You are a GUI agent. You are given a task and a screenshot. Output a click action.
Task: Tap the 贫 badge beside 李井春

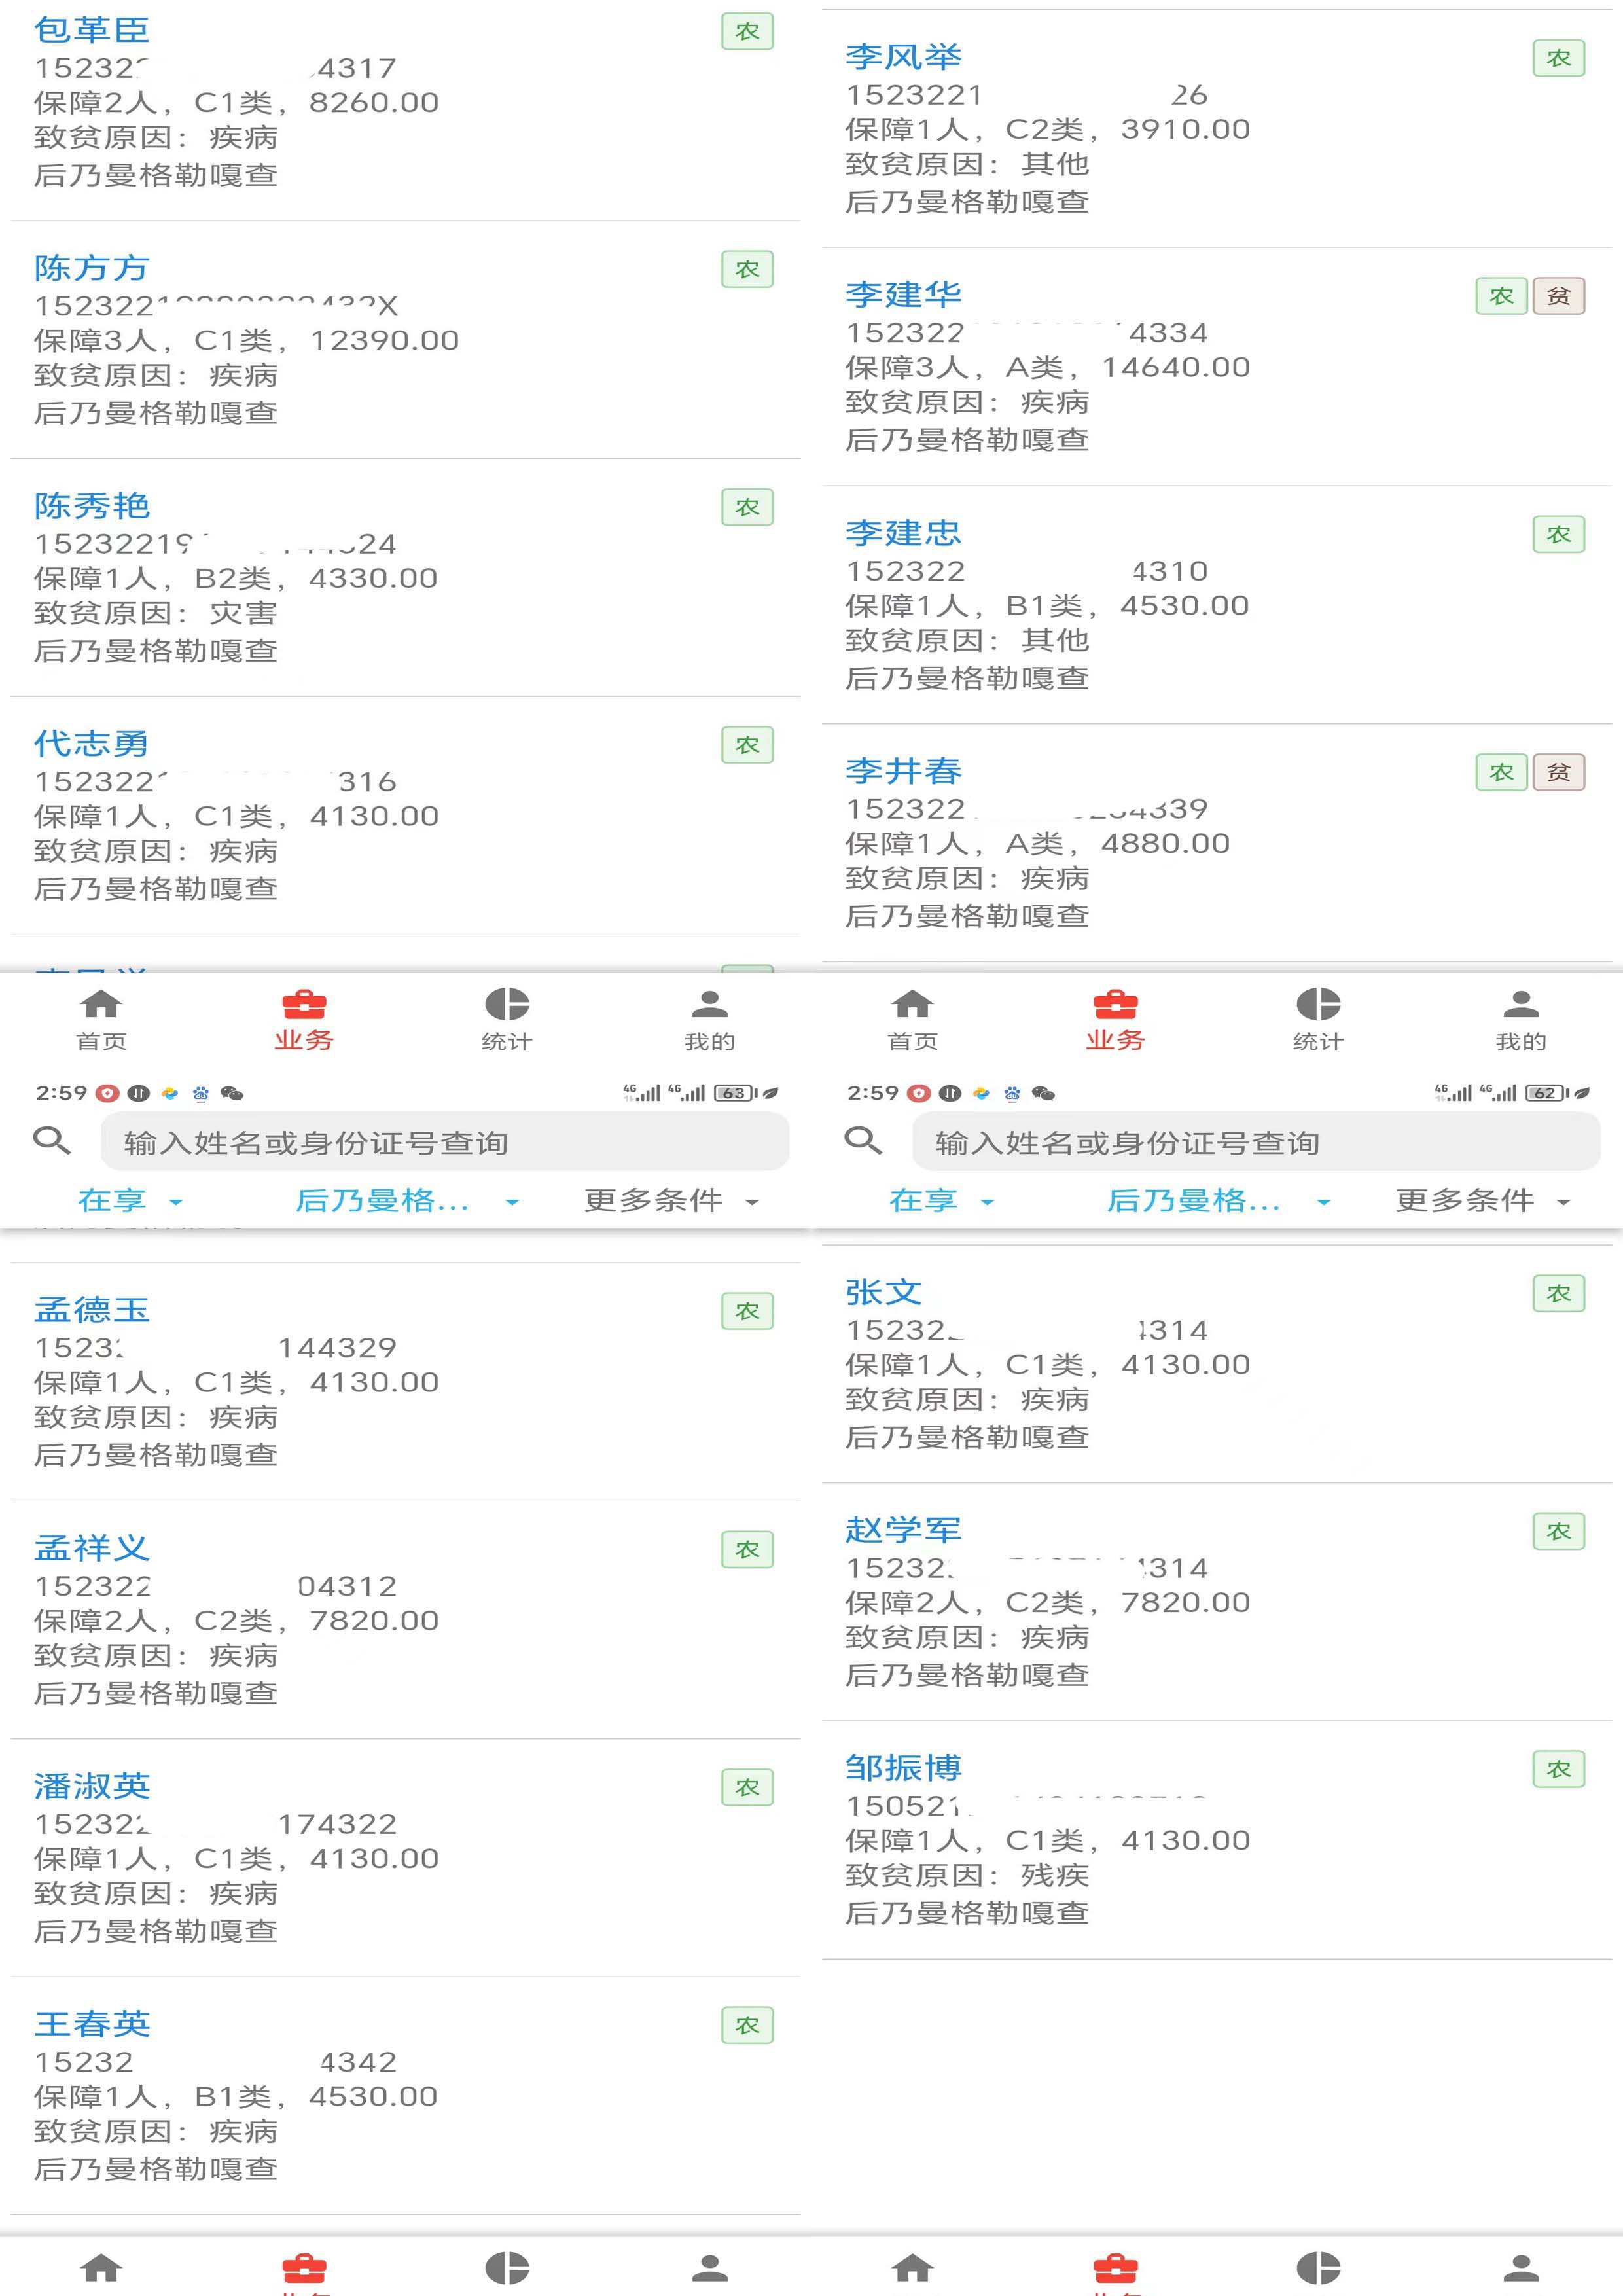click(x=1558, y=772)
